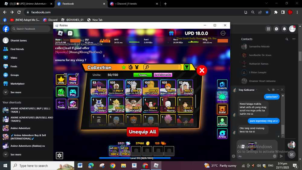Reload the Facebook page
Viewport: 302px width, 170px height.
[x=19, y=12]
